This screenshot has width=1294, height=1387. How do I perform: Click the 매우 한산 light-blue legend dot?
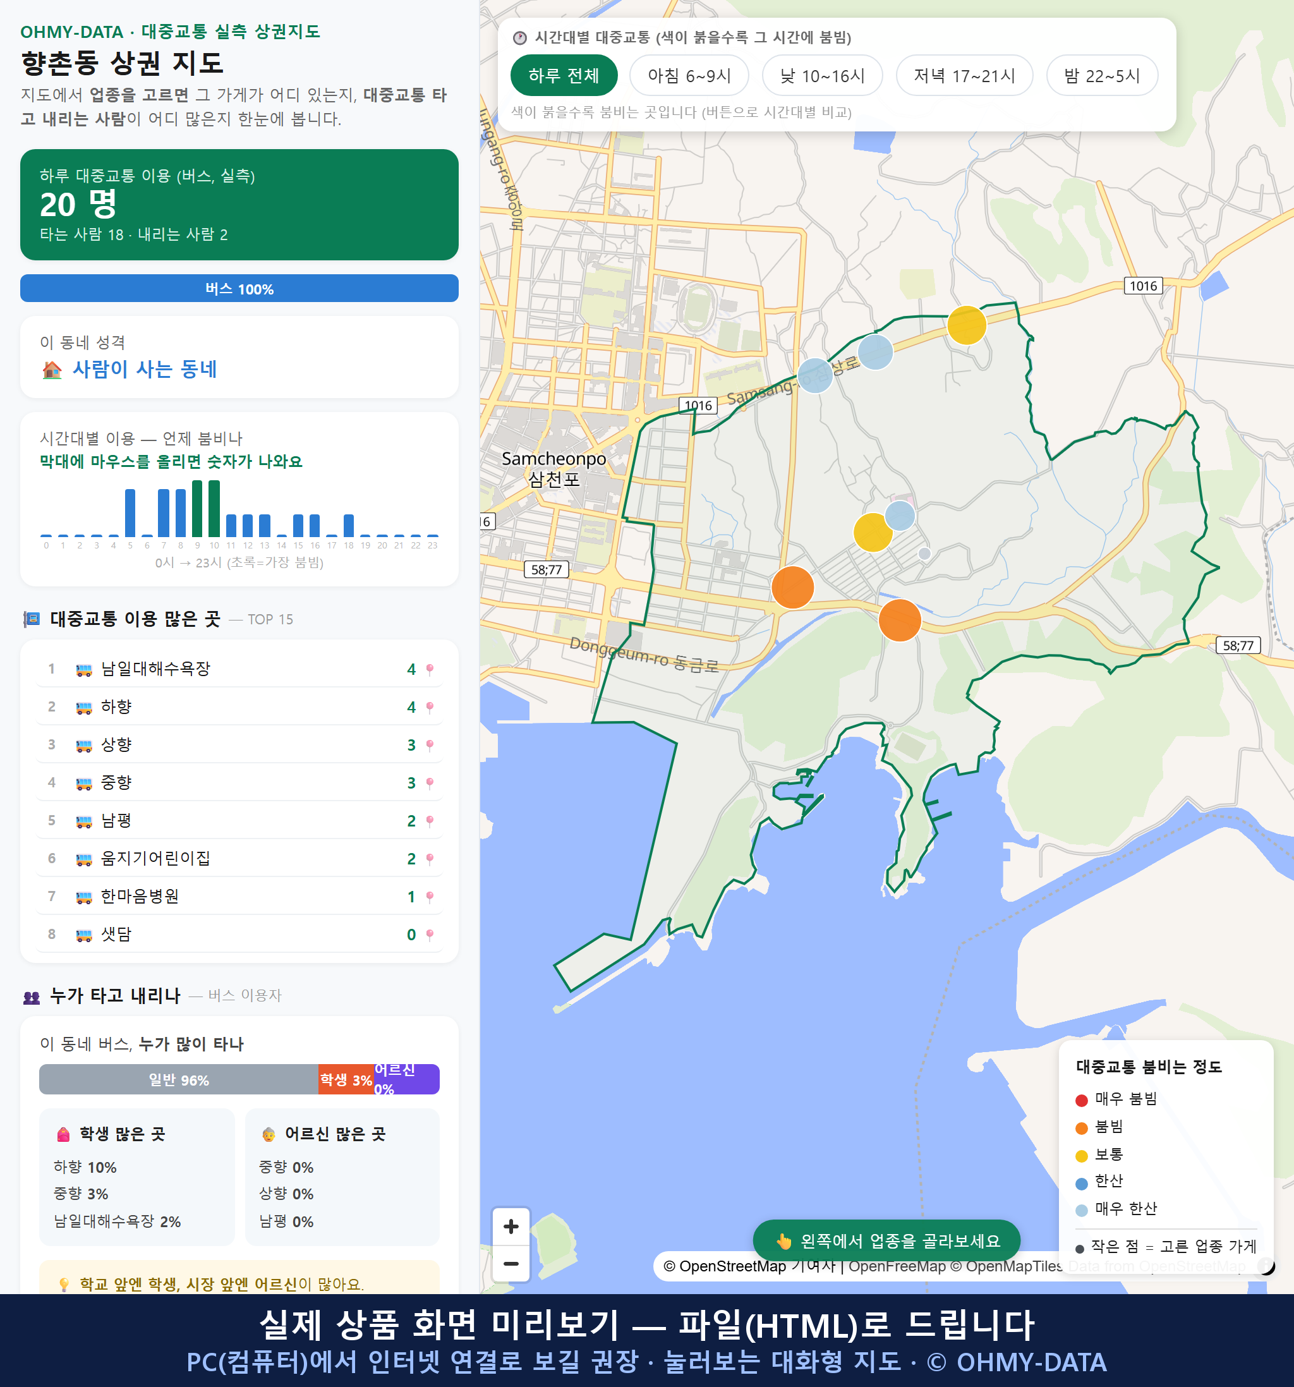1081,1211
